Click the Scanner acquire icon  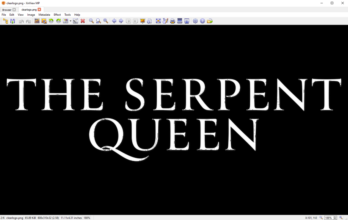click(180, 21)
